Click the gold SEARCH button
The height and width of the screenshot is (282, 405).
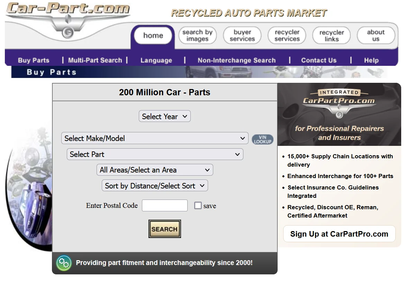point(164,229)
